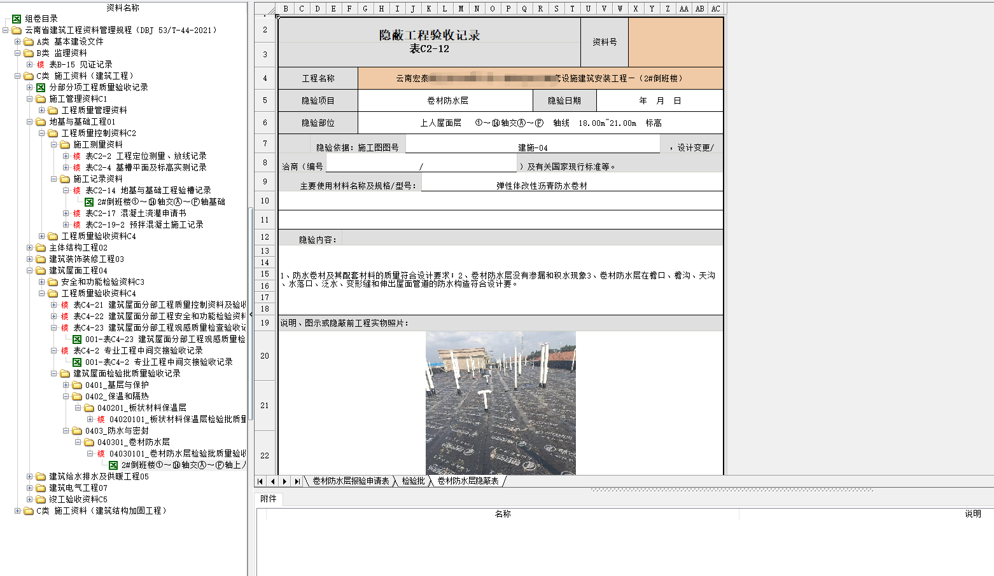Click the folder icon of 040301_卷材防水层

(x=89, y=442)
